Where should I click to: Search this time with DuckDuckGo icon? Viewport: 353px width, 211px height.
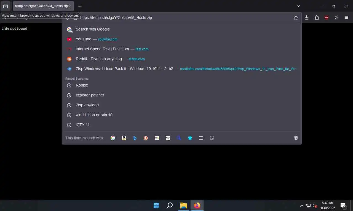[146, 138]
